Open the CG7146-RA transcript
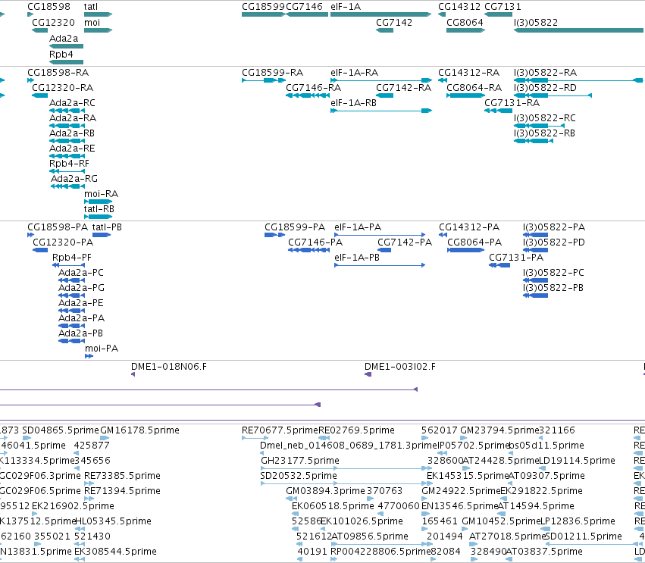645x563 pixels. (x=308, y=95)
